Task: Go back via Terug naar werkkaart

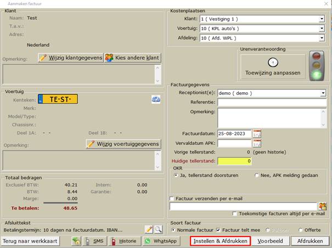Action: [x=30, y=241]
